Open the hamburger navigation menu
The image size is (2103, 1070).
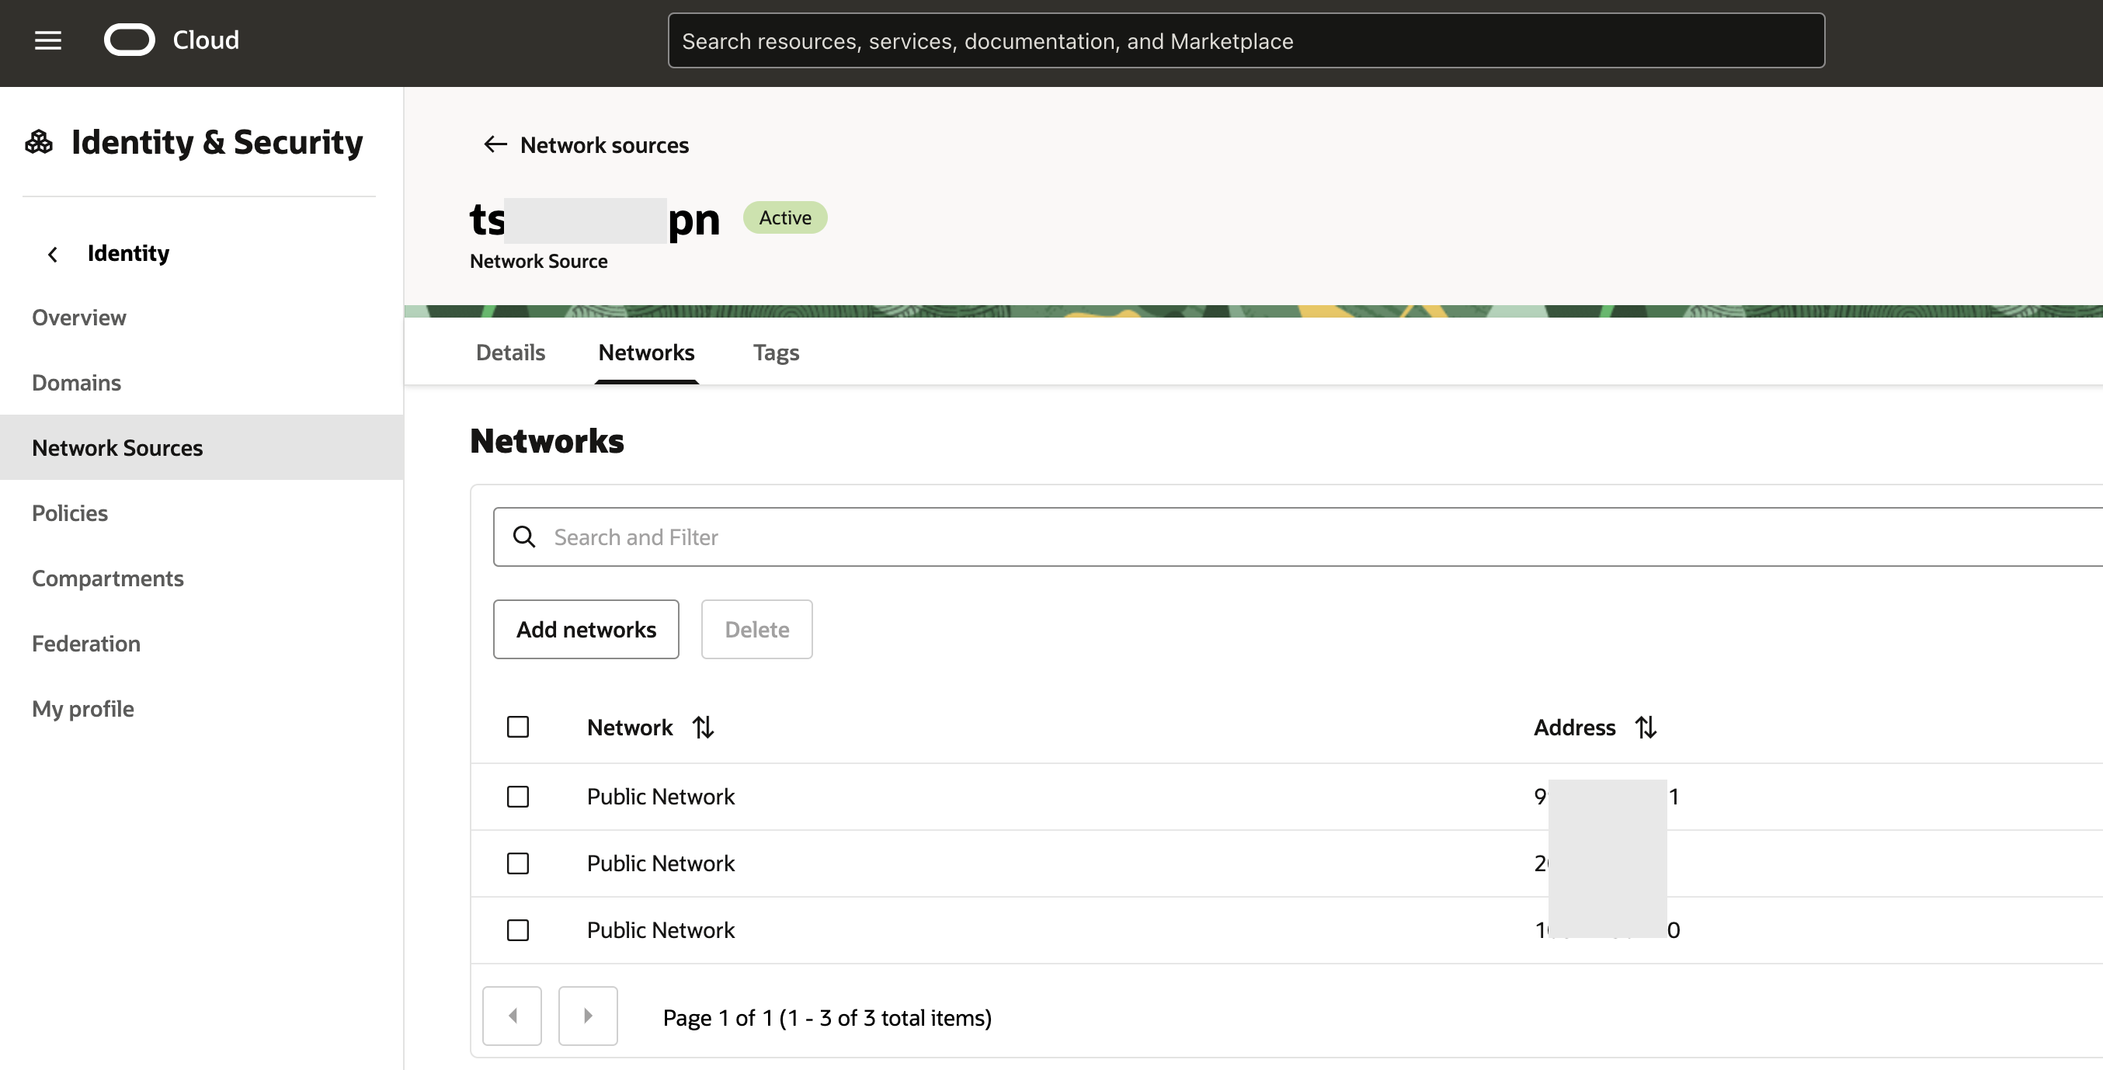(47, 40)
